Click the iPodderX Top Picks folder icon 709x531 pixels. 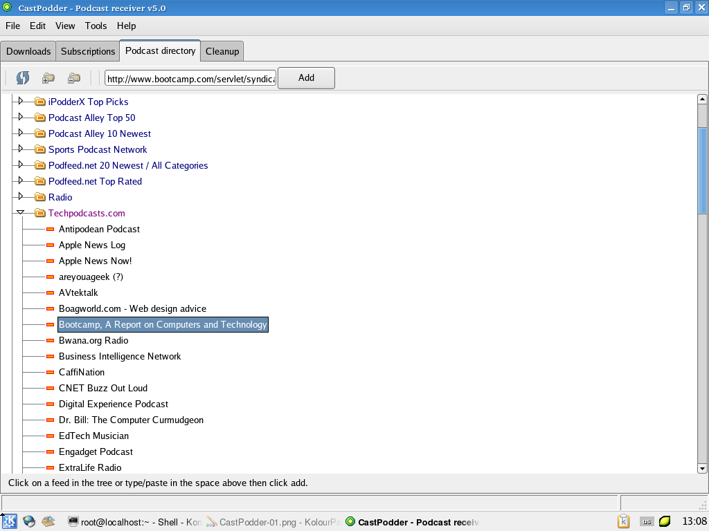tap(40, 102)
